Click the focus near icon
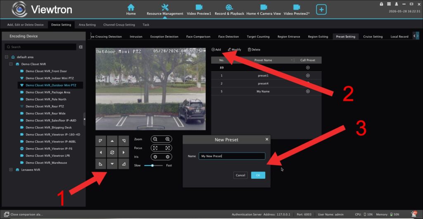 pos(155,148)
